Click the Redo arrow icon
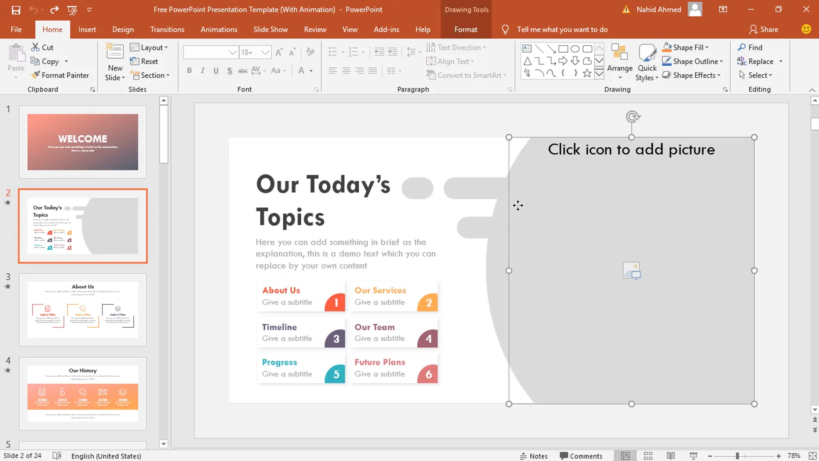The image size is (819, 461). (x=54, y=9)
